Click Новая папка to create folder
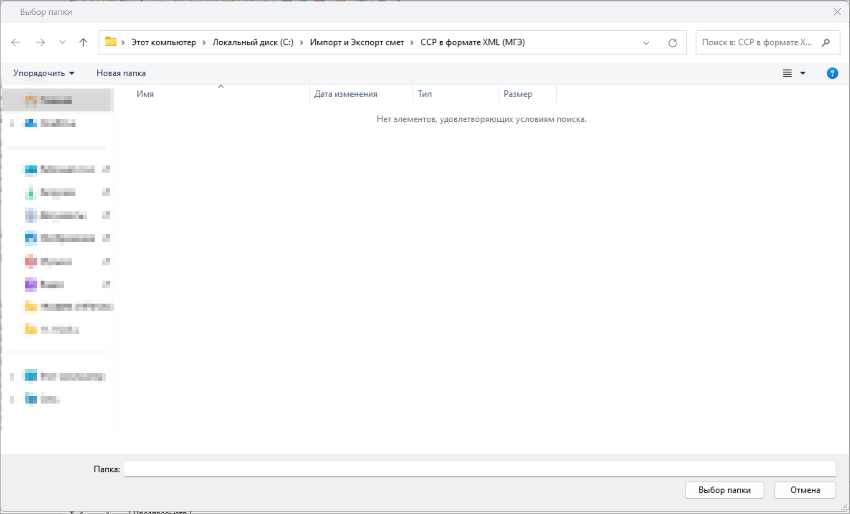 [121, 73]
